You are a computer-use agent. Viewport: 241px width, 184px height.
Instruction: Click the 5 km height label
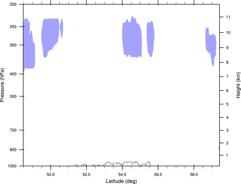tap(227, 104)
